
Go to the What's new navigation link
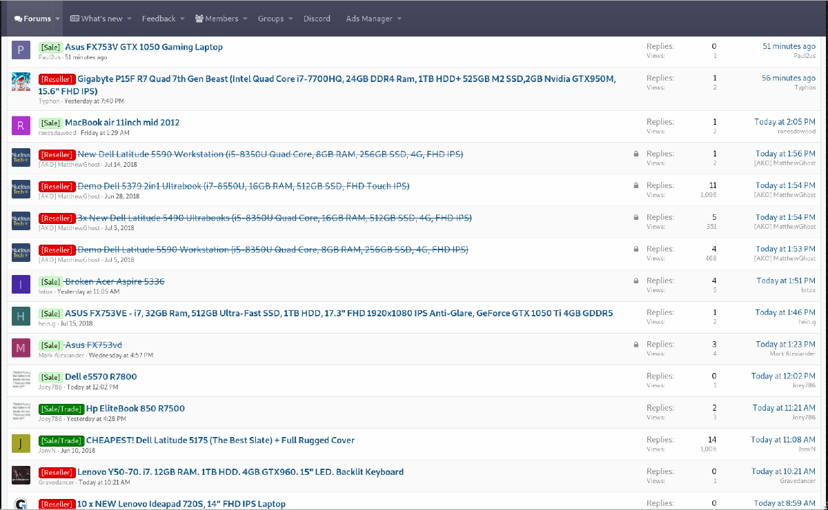[97, 19]
